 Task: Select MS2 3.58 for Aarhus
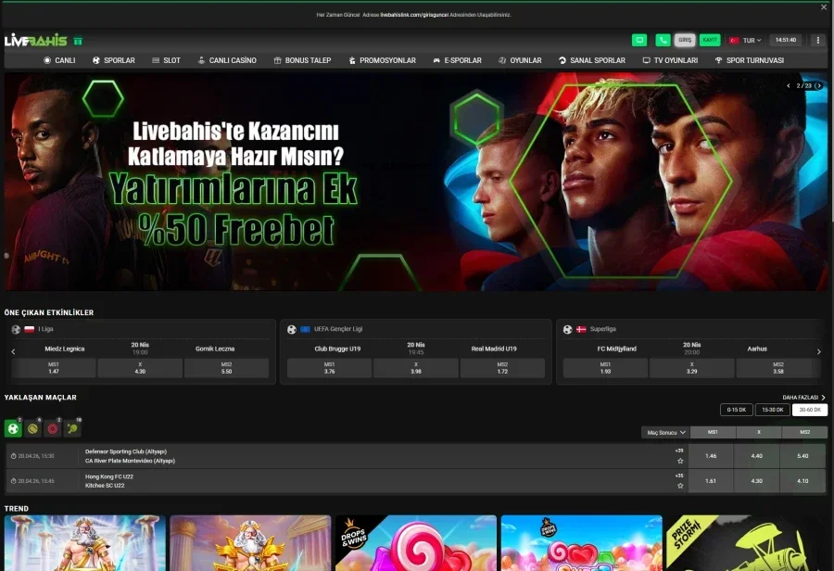click(x=778, y=368)
